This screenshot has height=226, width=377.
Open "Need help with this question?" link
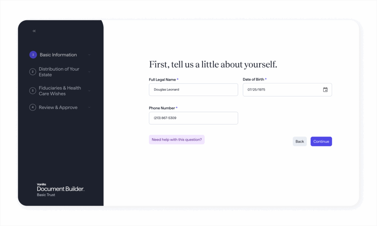[177, 140]
